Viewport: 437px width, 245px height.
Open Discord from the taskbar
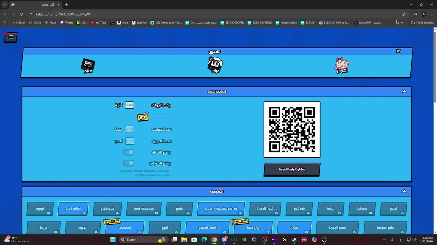click(x=224, y=240)
